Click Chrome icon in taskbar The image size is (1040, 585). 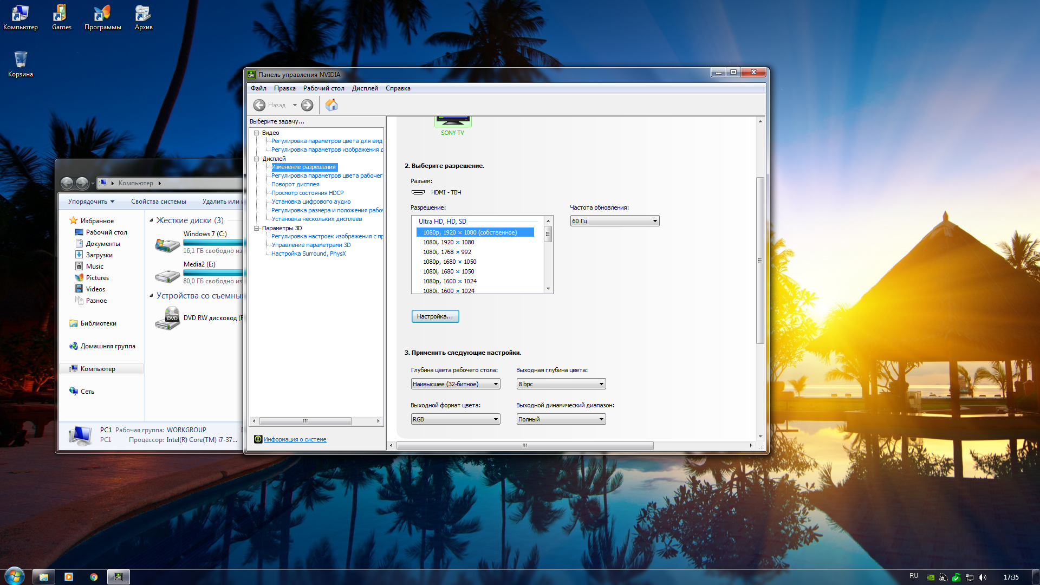[x=94, y=577]
